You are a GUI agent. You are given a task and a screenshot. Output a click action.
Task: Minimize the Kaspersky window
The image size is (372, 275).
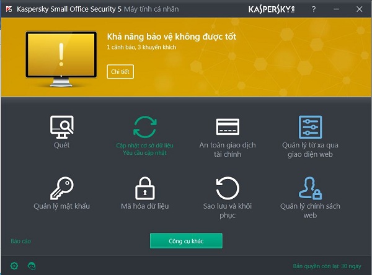(336, 9)
